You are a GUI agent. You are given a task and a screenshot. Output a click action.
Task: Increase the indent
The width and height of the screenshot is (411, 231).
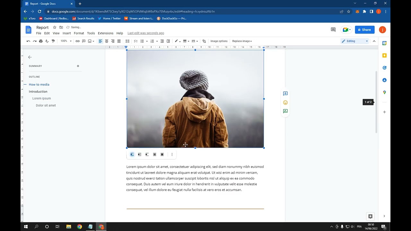pyautogui.click(x=168, y=41)
